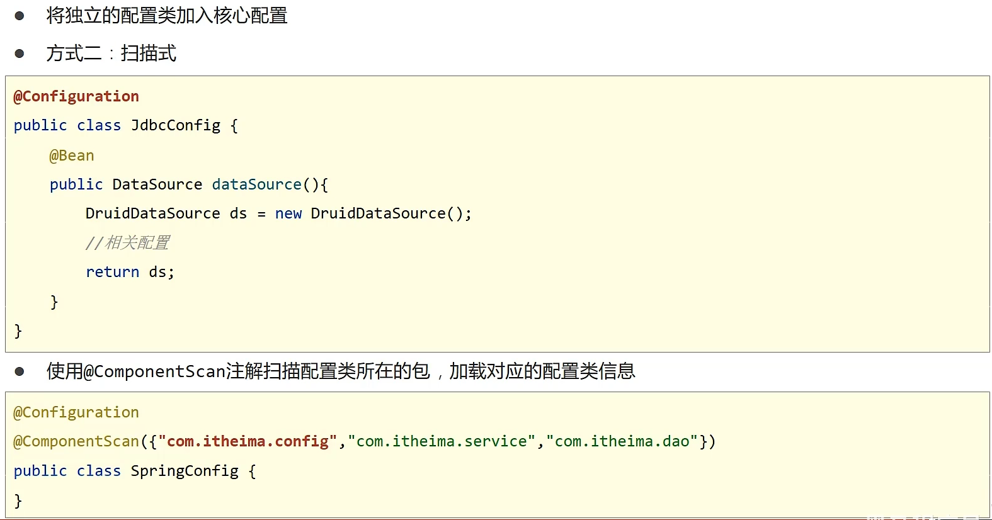Screen dimensions: 992x520
Task: Click the DataSource return type
Action: point(157,184)
